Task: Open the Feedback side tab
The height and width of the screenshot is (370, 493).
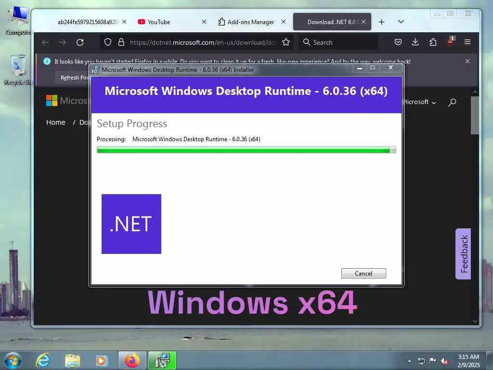Action: click(463, 253)
